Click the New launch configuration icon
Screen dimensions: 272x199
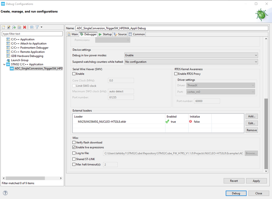click(4, 27)
